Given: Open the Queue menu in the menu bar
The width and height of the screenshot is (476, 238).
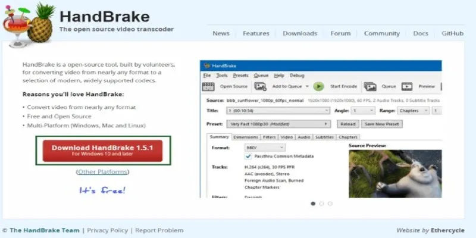Looking at the screenshot, I should click(x=261, y=76).
